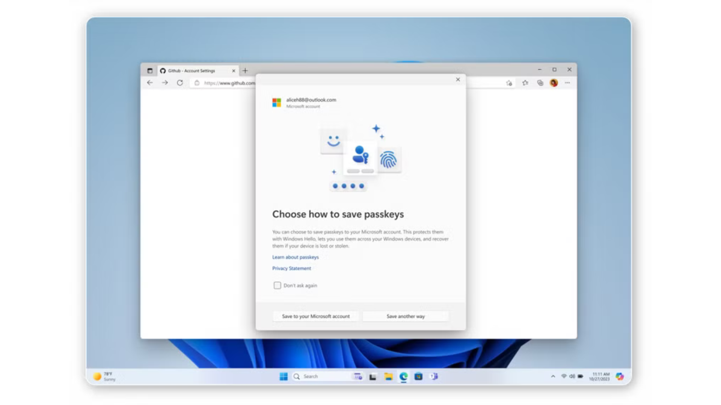Screen dimensions: 721x405
Task: Expand hidden icons in the system tray
Action: pos(552,376)
